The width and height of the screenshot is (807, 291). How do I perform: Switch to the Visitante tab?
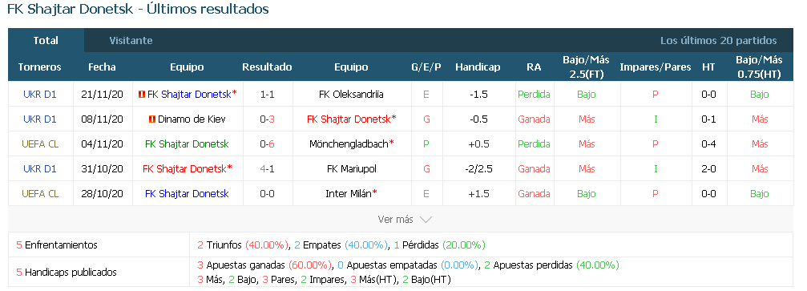131,41
